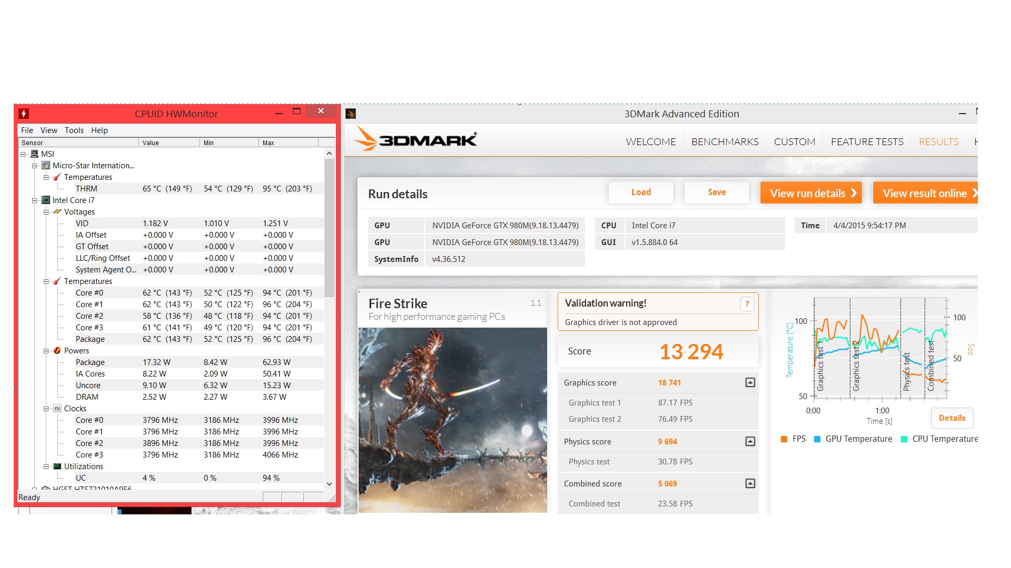Select the Intel Core i7 chip icon
This screenshot has height=568, width=1011.
click(46, 200)
